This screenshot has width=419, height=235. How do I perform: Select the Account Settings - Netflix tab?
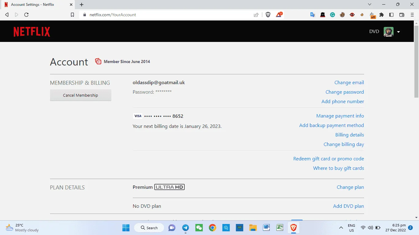(x=38, y=5)
